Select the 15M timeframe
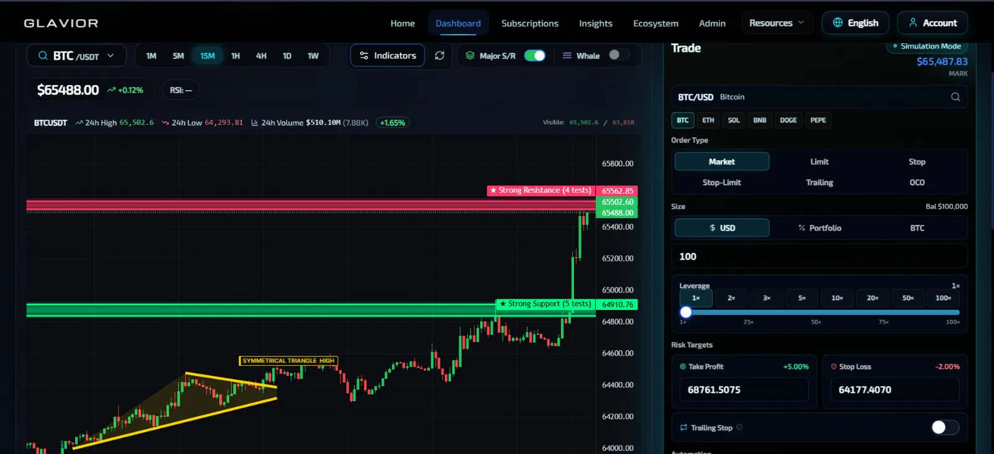 (207, 56)
